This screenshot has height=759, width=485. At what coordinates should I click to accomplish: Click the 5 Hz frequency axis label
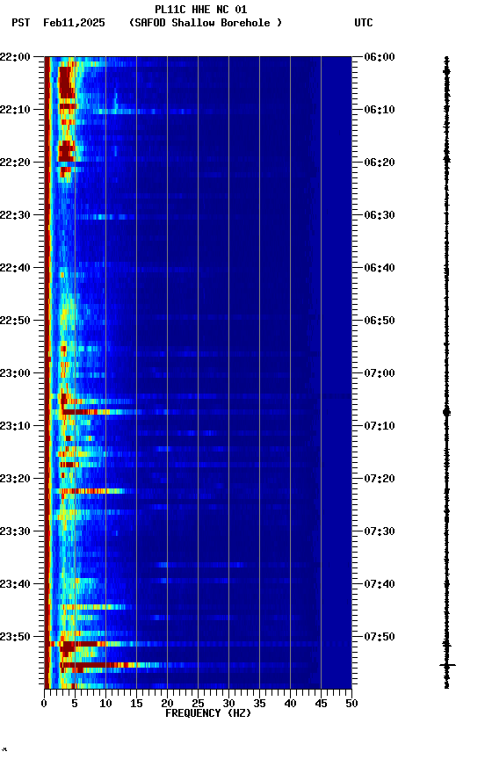[75, 704]
